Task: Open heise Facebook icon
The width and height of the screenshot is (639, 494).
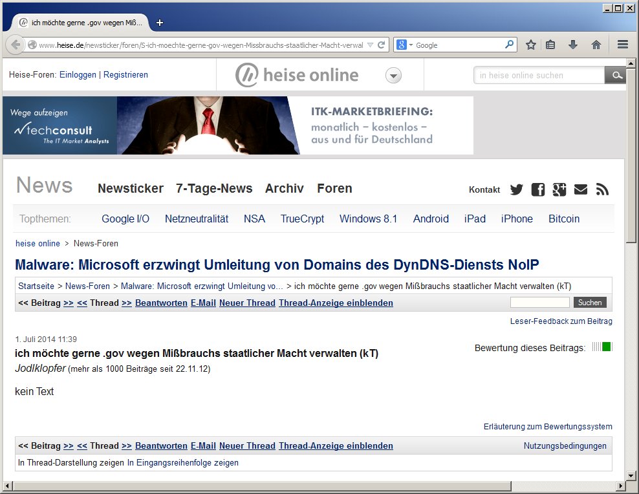Action: click(538, 190)
